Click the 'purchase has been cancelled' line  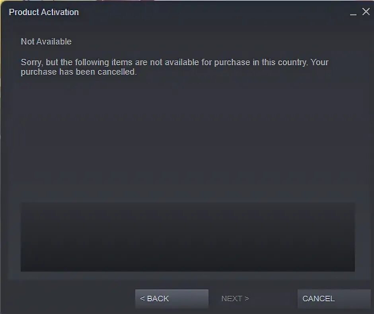(79, 72)
